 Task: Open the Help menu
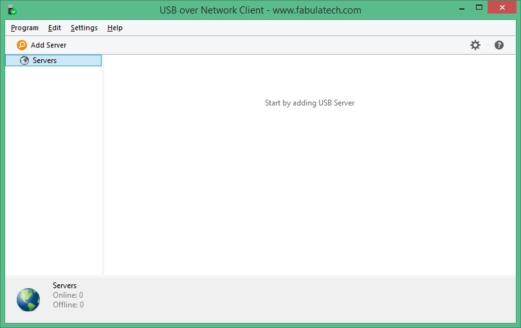(115, 28)
